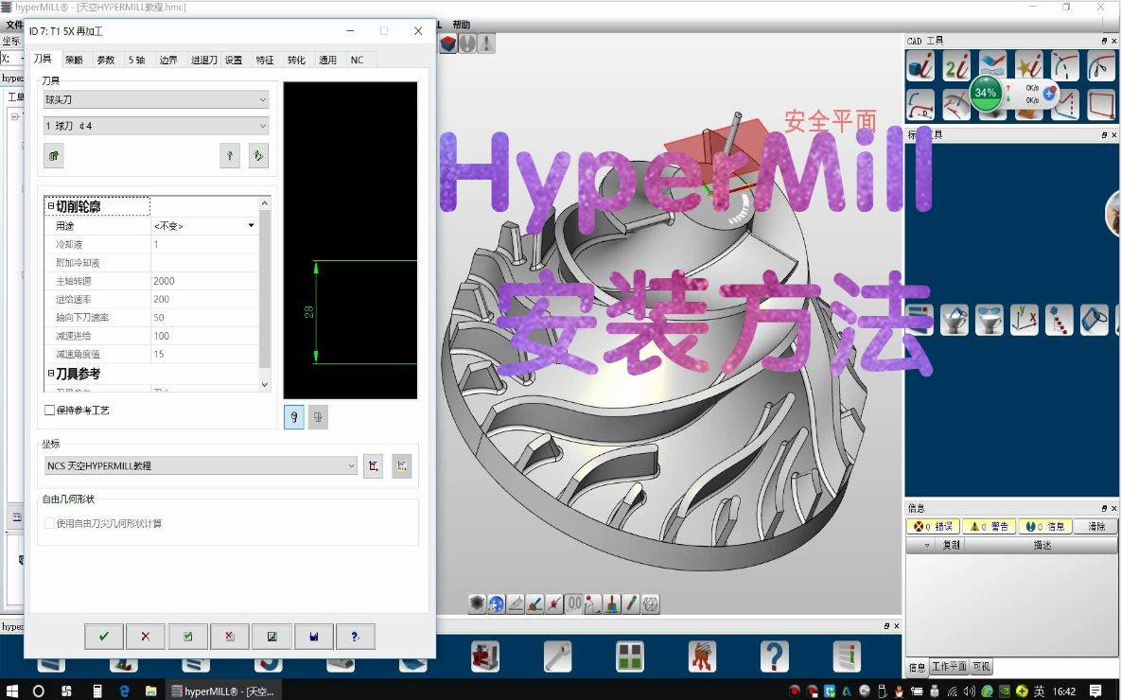The image size is (1121, 700).
Task: Click the 34% progress badge in CAD tools
Action: 985,95
